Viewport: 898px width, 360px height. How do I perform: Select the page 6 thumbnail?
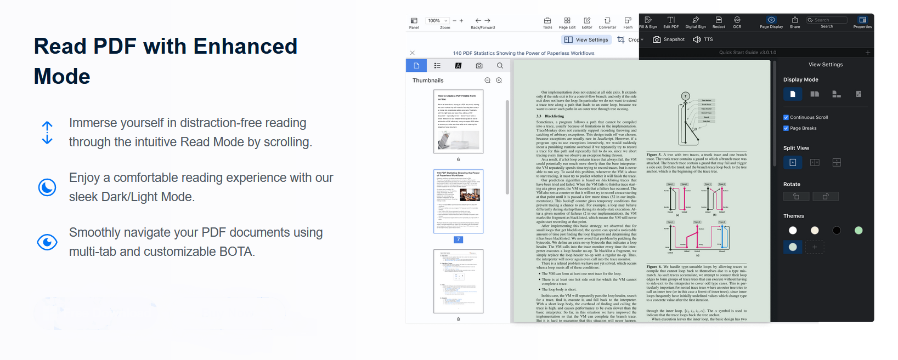459,122
